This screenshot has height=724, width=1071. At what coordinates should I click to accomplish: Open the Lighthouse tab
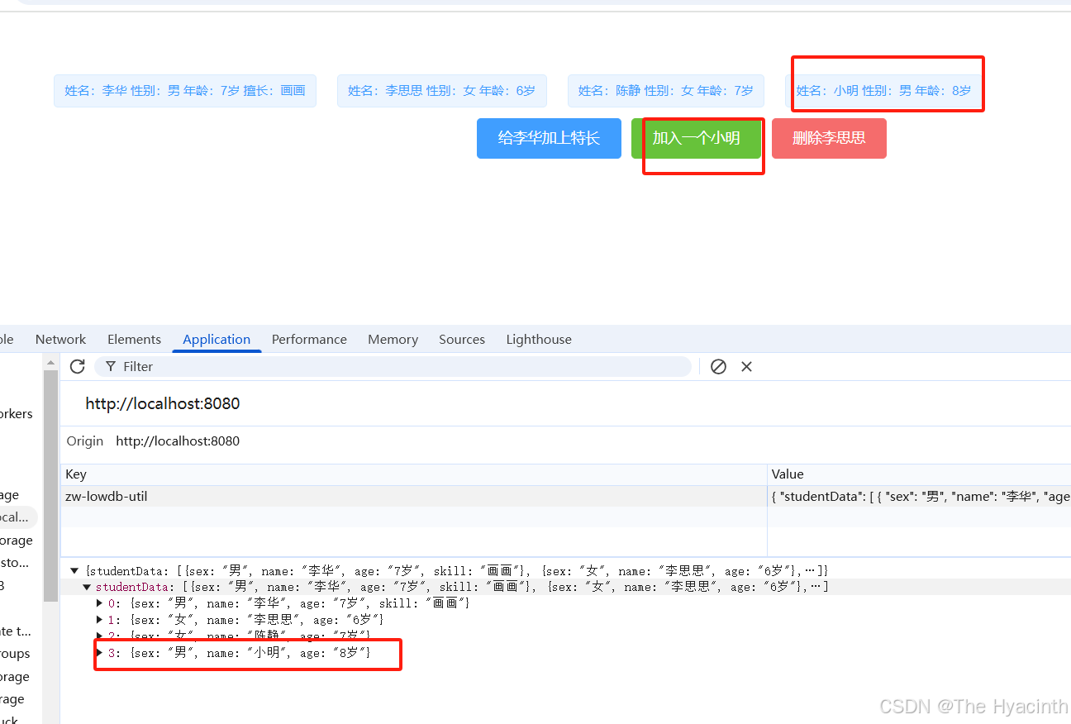pyautogui.click(x=538, y=339)
